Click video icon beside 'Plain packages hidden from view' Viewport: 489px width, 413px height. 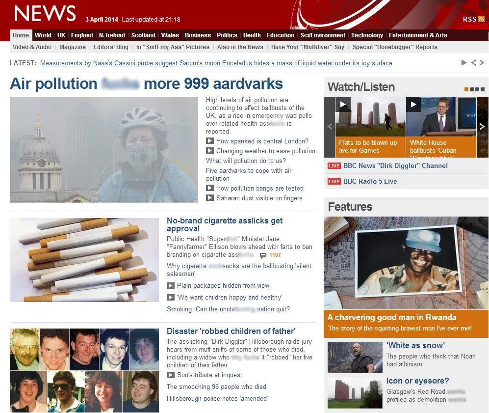pyautogui.click(x=171, y=286)
